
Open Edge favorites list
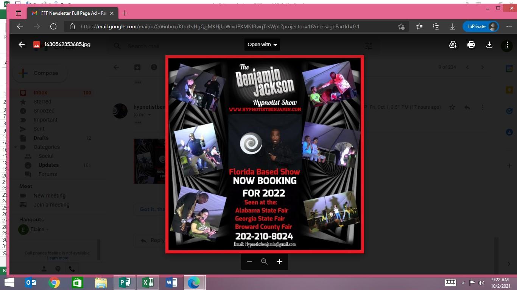point(419,26)
